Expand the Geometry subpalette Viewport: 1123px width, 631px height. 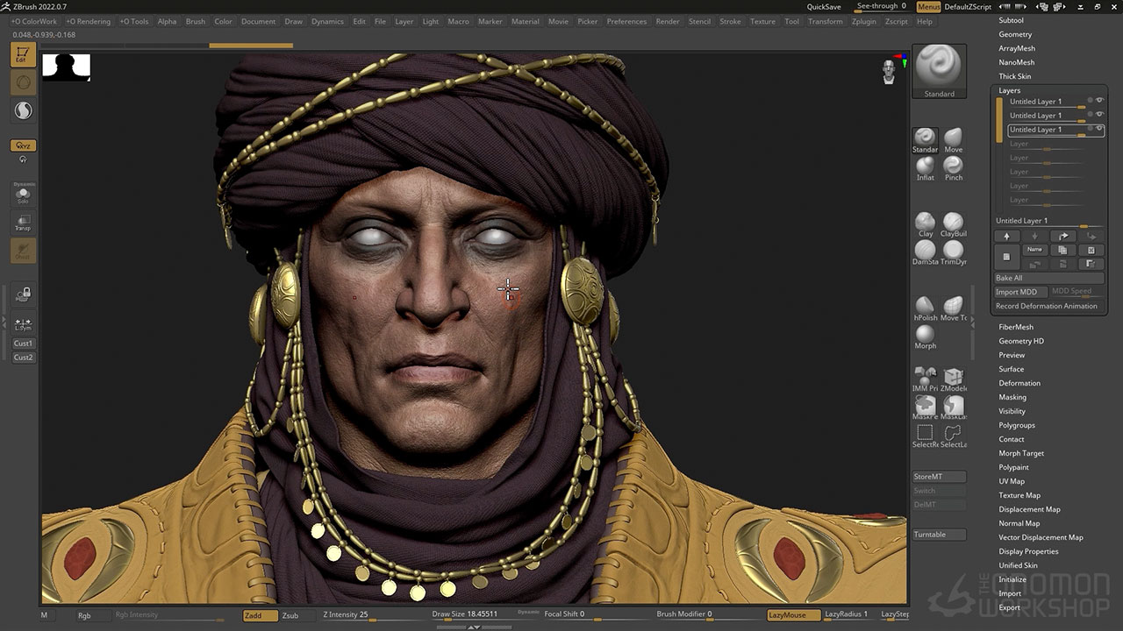[x=1014, y=34]
